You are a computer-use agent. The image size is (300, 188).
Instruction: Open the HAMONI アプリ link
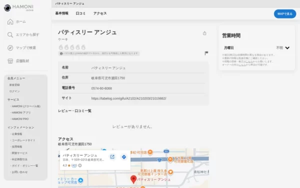click(x=21, y=113)
